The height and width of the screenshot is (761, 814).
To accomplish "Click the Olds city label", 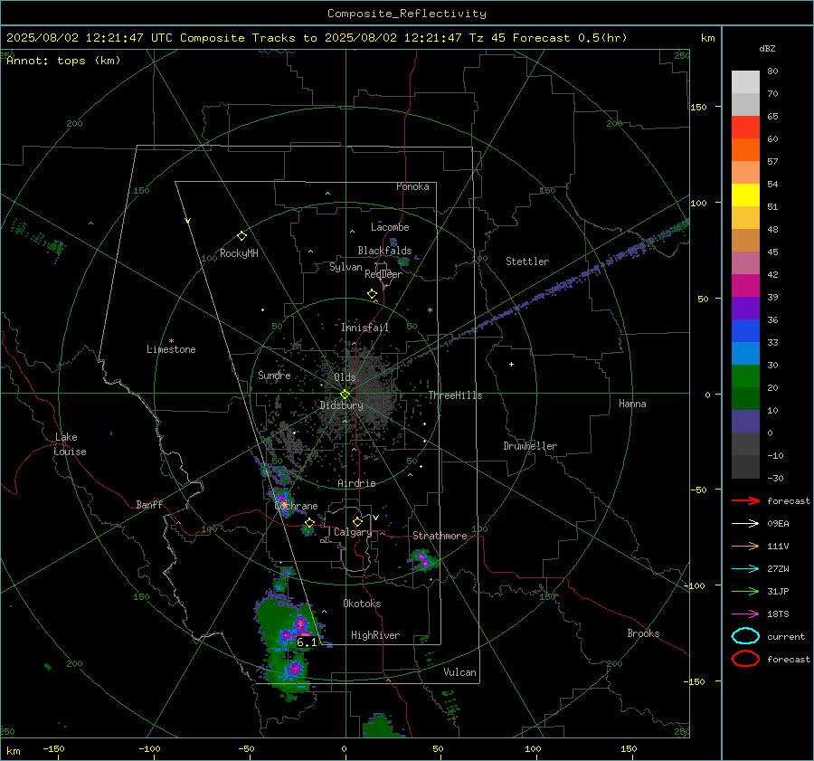I will click(345, 377).
